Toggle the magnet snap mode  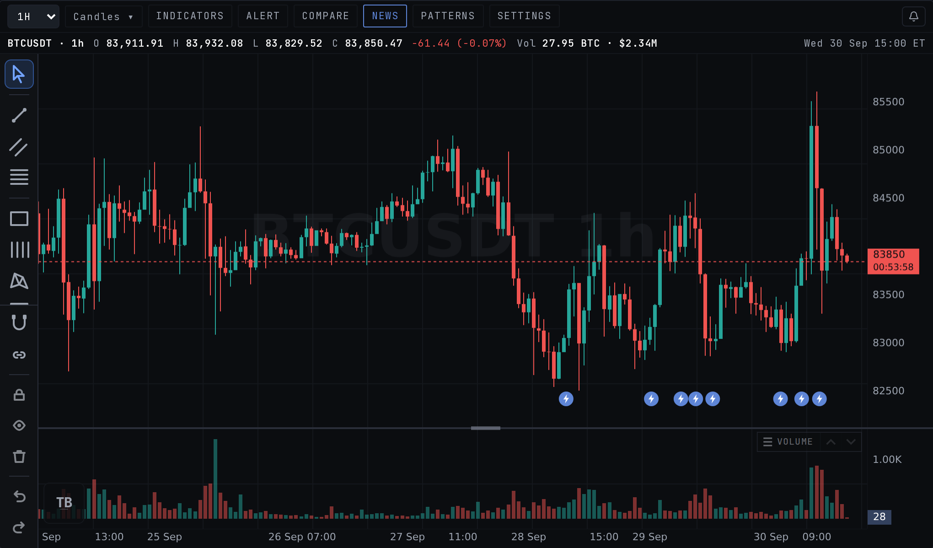pyautogui.click(x=19, y=322)
